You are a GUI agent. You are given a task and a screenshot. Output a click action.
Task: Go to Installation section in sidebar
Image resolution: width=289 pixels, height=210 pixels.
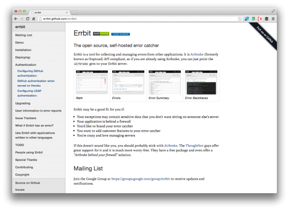pos(23,50)
